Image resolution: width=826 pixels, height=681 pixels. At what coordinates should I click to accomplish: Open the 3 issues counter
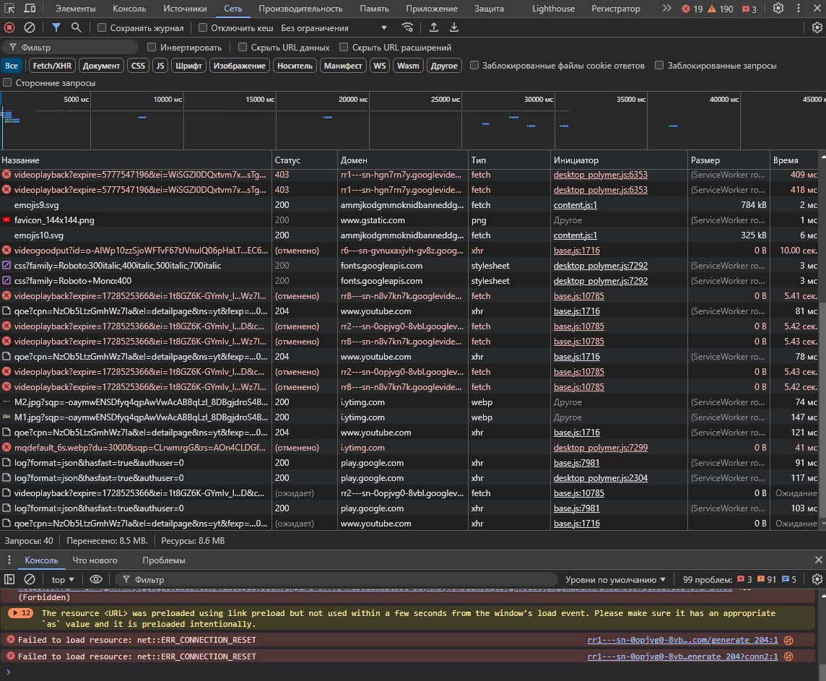[x=749, y=9]
